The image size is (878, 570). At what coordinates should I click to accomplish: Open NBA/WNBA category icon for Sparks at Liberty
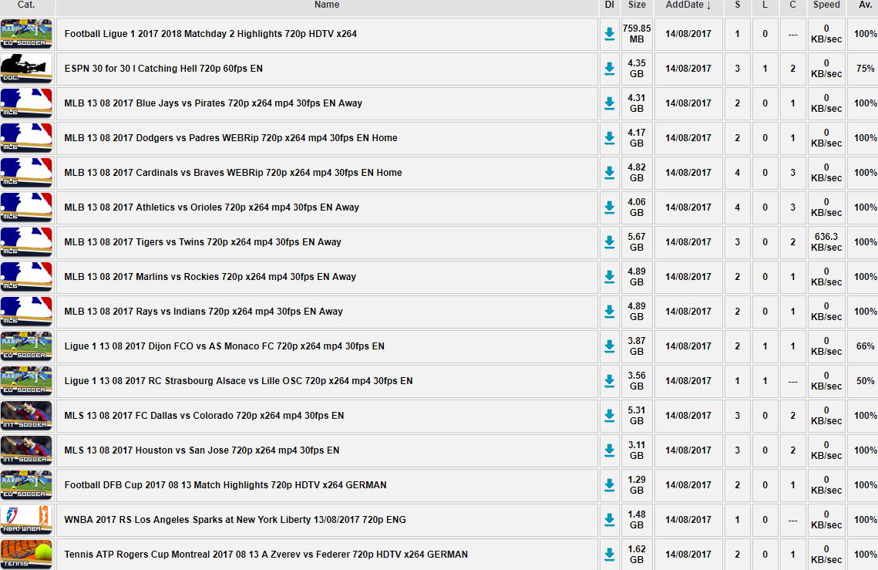[x=26, y=520]
